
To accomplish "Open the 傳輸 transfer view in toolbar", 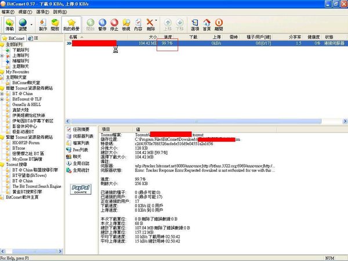I will 10,24.
